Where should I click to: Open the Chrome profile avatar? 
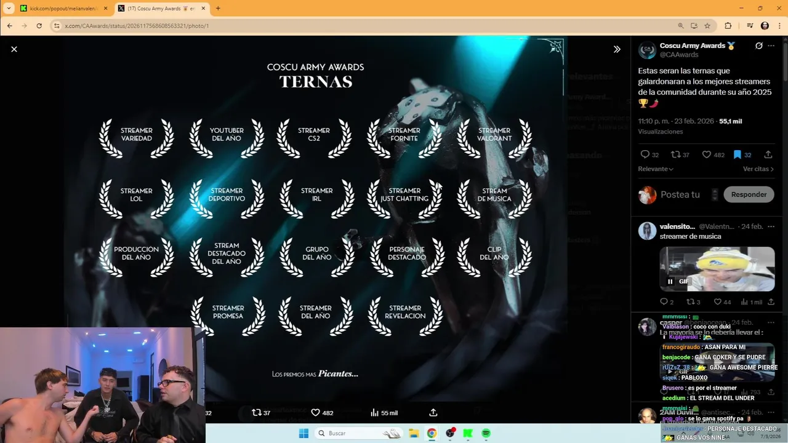765,26
